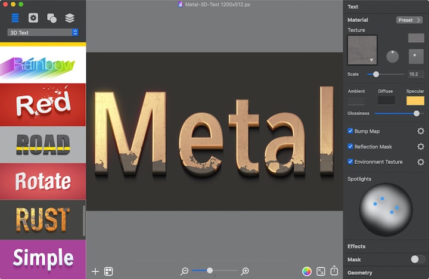Click the Metal 3D text on canvas
The height and width of the screenshot is (279, 429).
(214, 132)
